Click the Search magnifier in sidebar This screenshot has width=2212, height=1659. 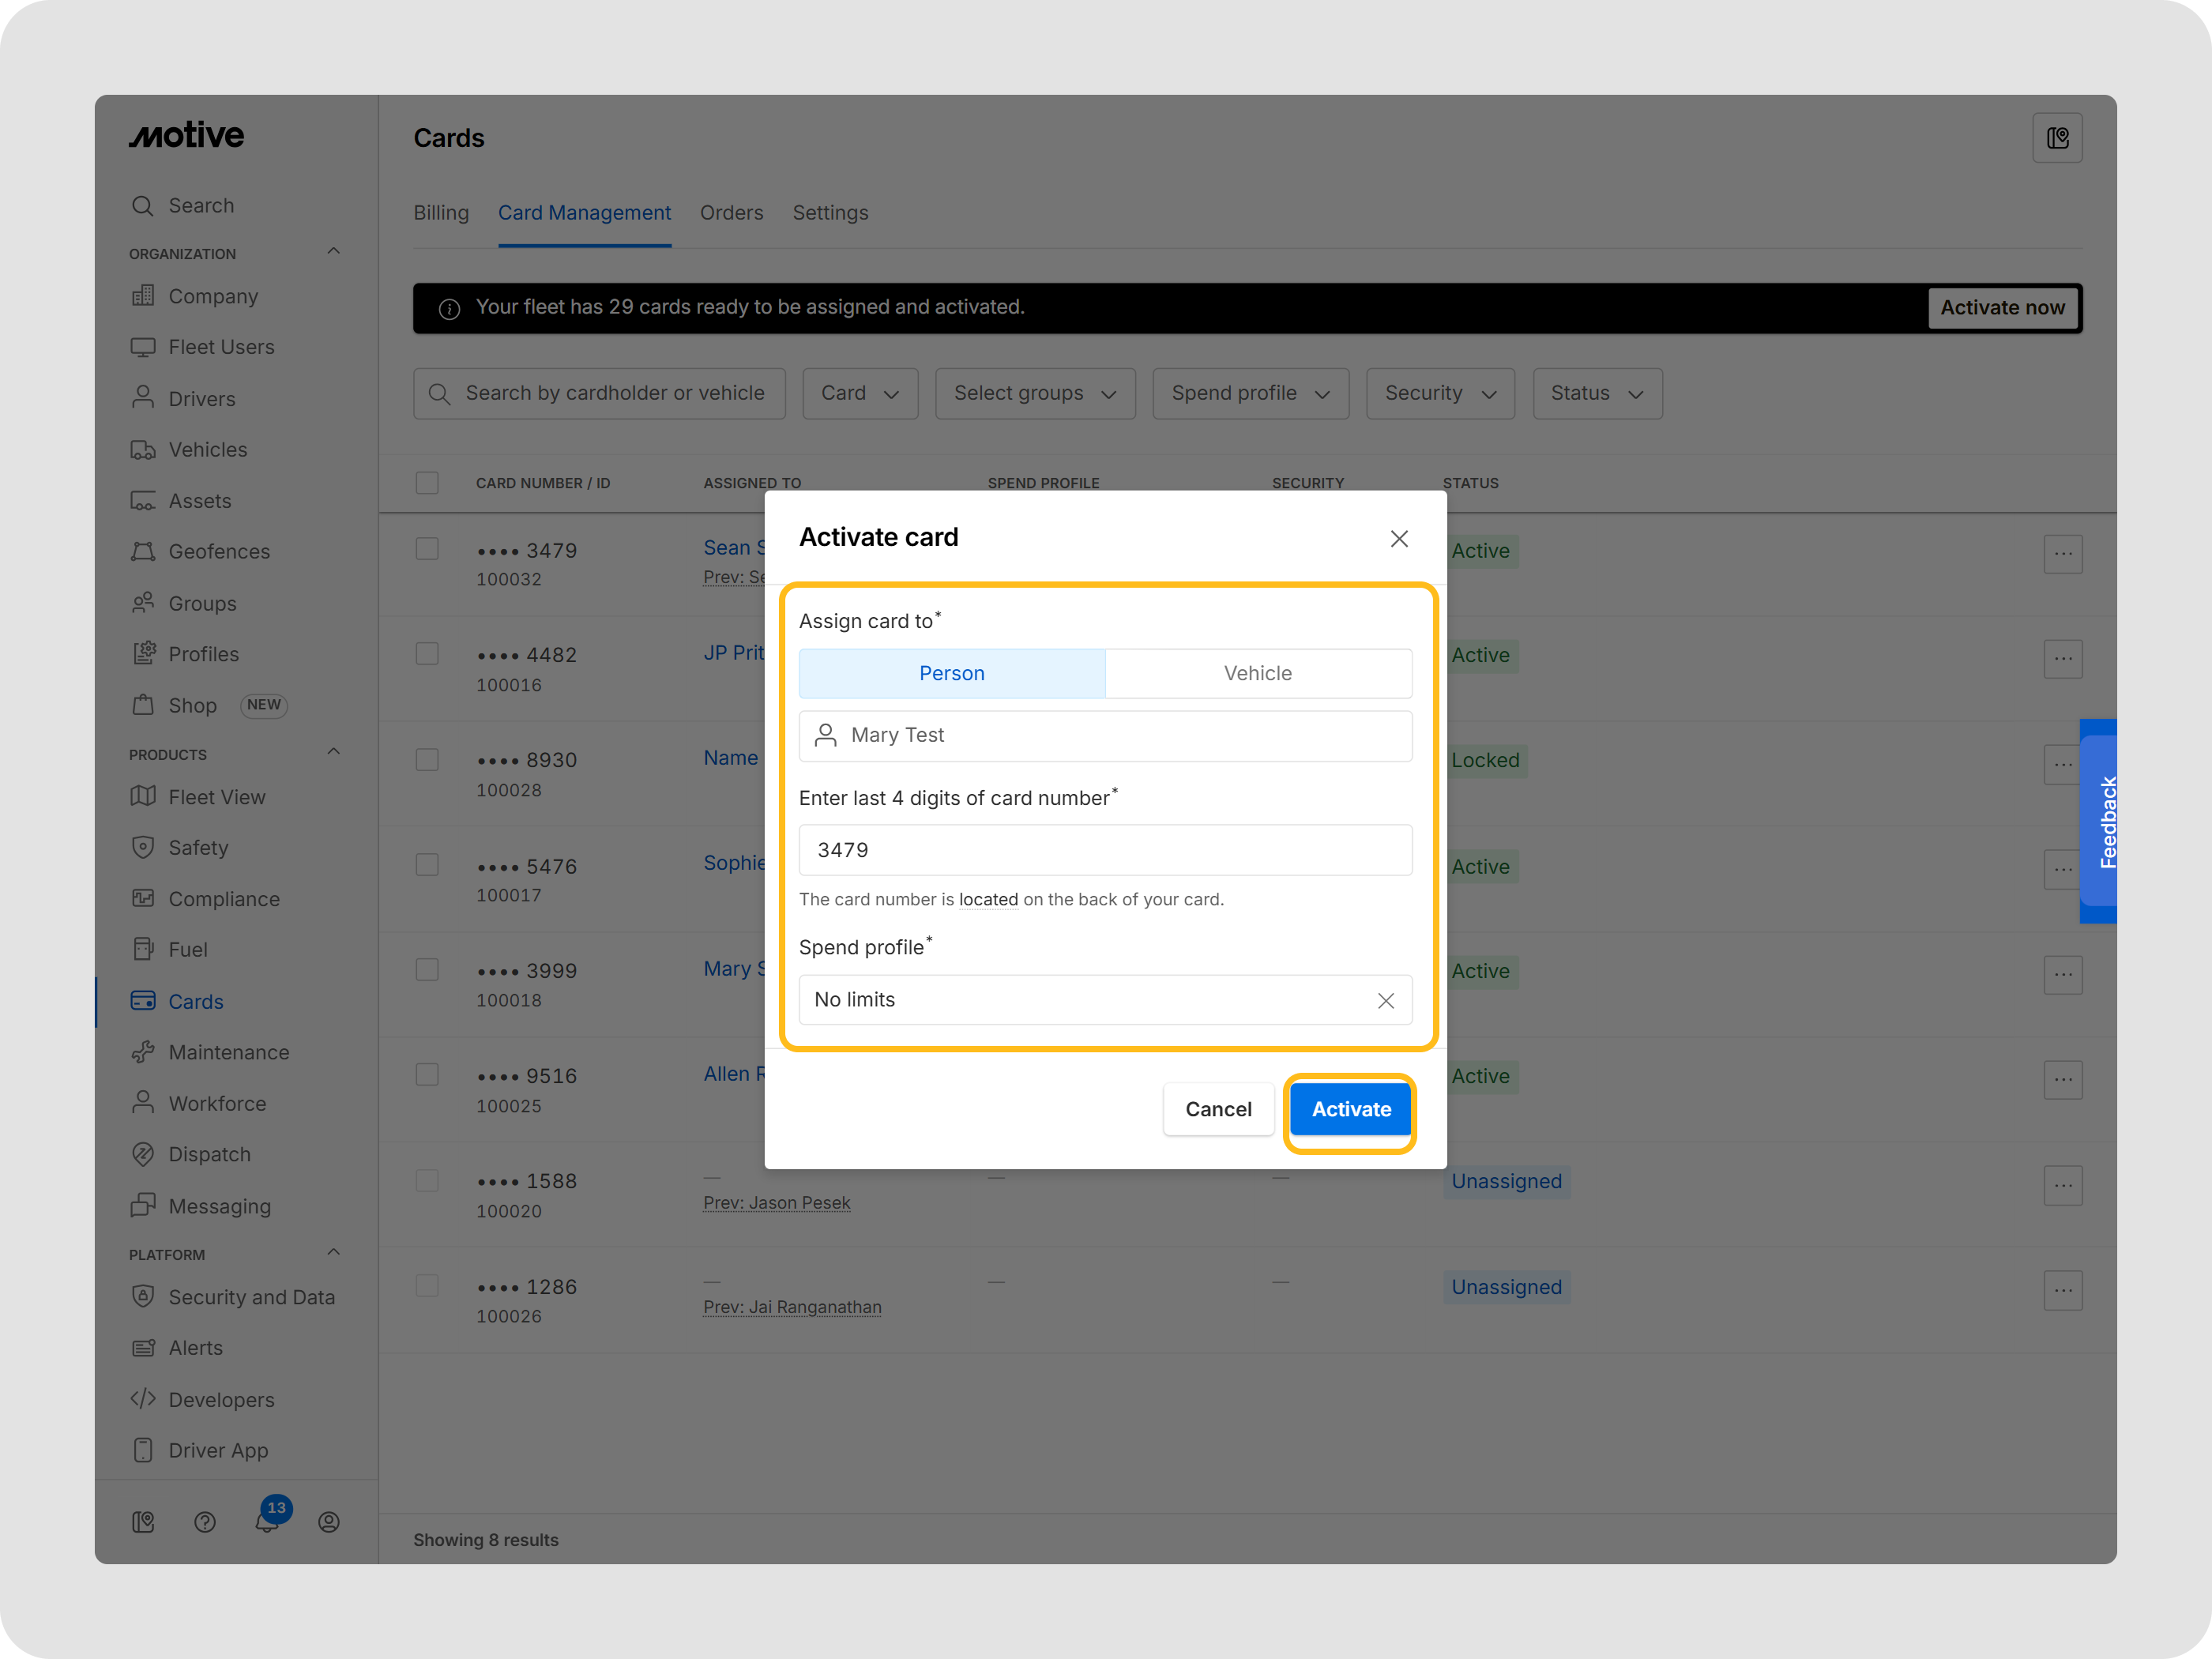click(143, 205)
